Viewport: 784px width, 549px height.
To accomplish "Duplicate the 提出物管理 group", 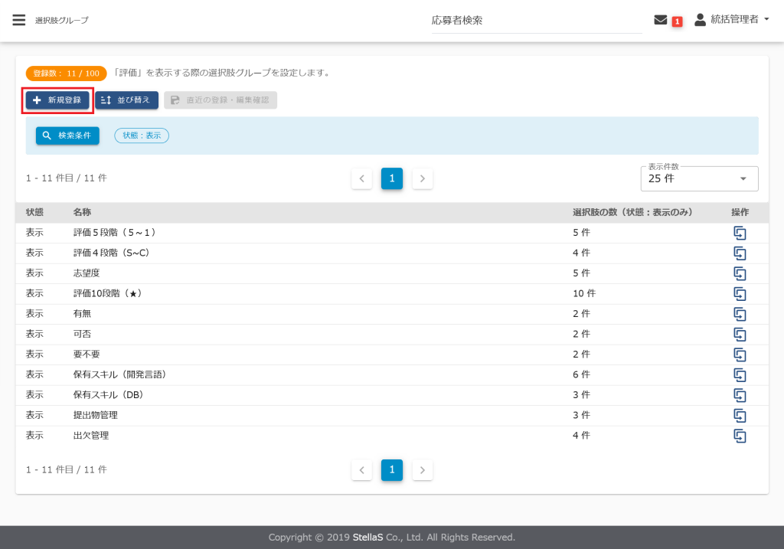I will [x=740, y=415].
